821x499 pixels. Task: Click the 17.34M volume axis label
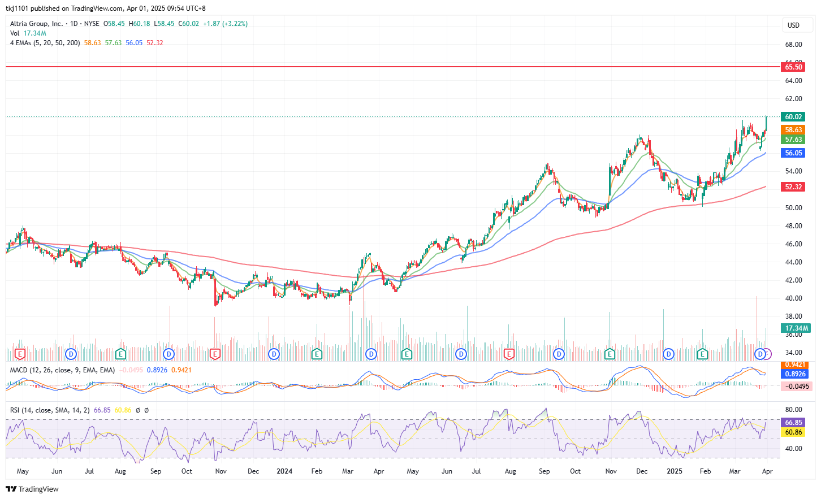796,328
